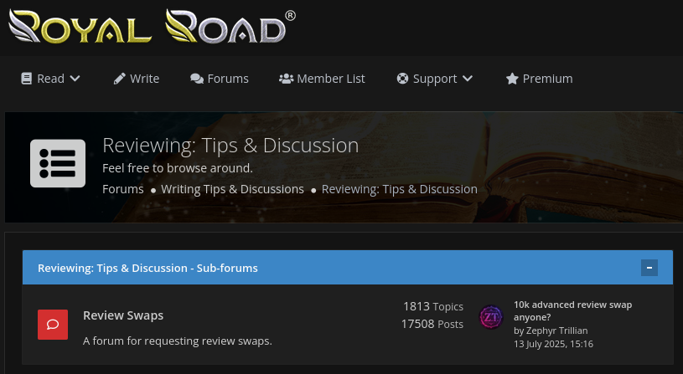Open the Member List nav item

[322, 79]
